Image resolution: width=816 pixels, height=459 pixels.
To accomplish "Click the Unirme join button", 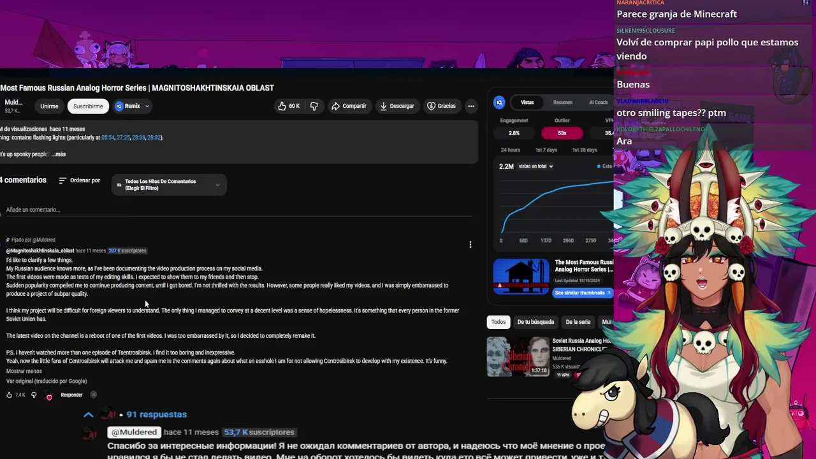I will pos(49,106).
